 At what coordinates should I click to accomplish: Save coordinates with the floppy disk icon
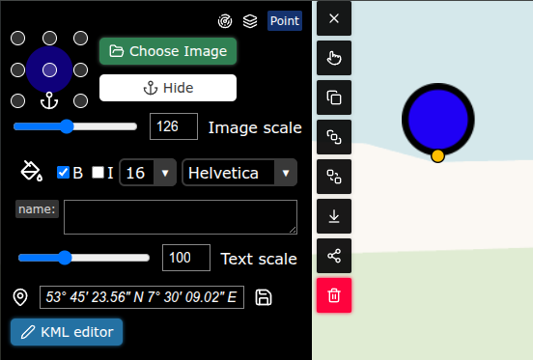tap(264, 297)
